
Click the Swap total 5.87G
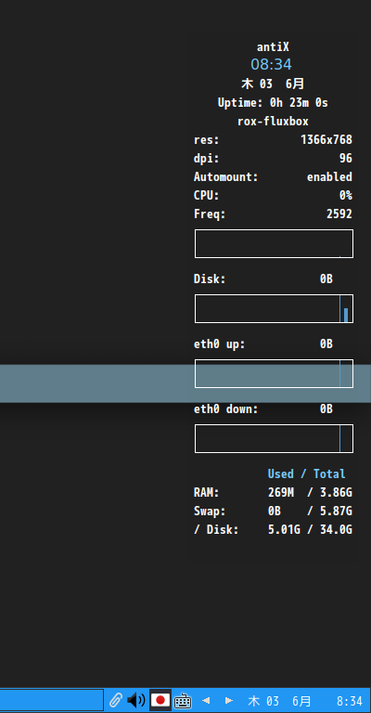pyautogui.click(x=337, y=512)
